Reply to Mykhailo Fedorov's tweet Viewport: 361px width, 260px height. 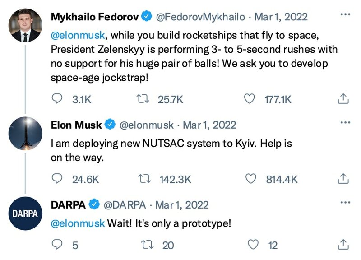pos(58,99)
